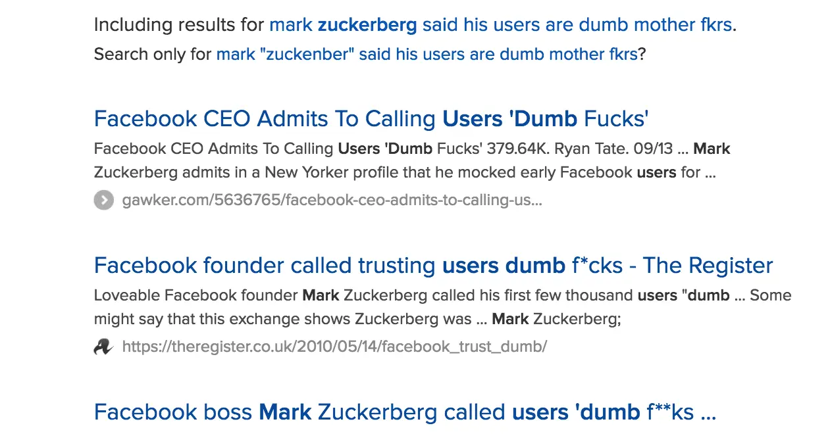The height and width of the screenshot is (434, 830).
Task: Search only for the original "zuckenber" query
Action: click(427, 54)
